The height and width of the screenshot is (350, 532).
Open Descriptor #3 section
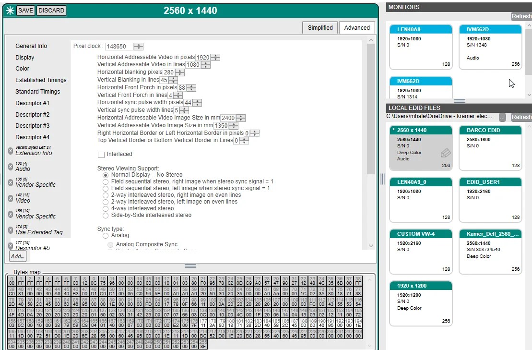32,126
